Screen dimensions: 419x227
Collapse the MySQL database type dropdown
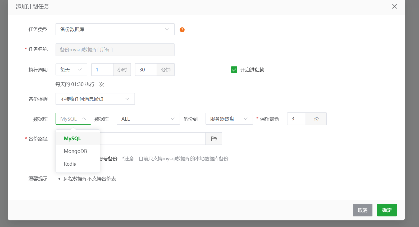pos(73,119)
